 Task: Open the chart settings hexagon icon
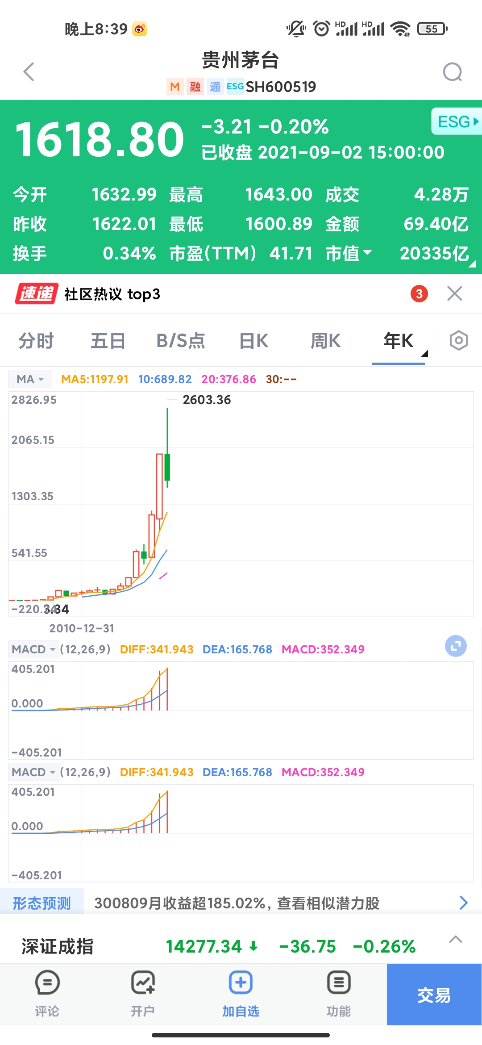pyautogui.click(x=458, y=341)
